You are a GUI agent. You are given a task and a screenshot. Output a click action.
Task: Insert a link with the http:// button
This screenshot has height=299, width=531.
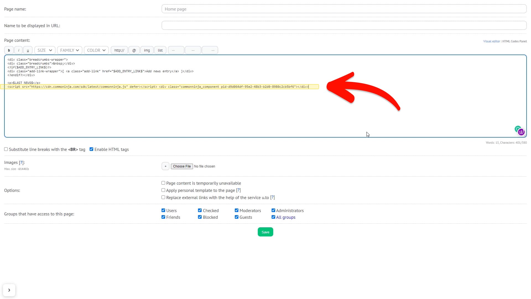pyautogui.click(x=119, y=50)
